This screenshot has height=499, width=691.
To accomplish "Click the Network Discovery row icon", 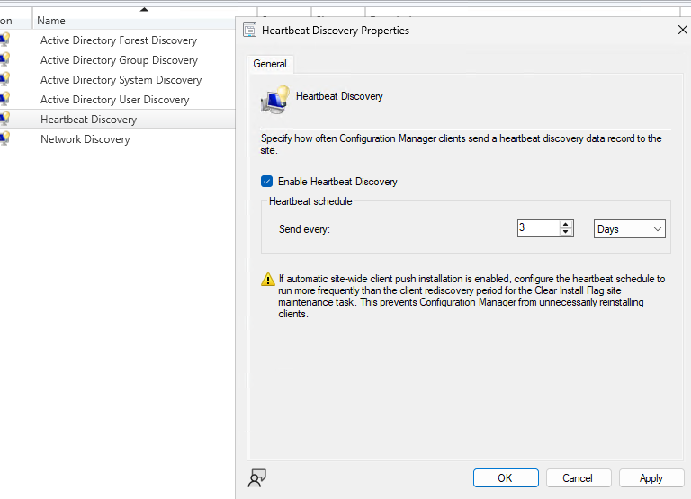I will pyautogui.click(x=4, y=139).
